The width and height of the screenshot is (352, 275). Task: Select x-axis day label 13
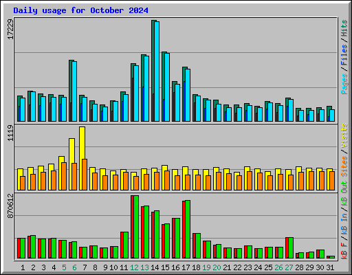(x=144, y=267)
